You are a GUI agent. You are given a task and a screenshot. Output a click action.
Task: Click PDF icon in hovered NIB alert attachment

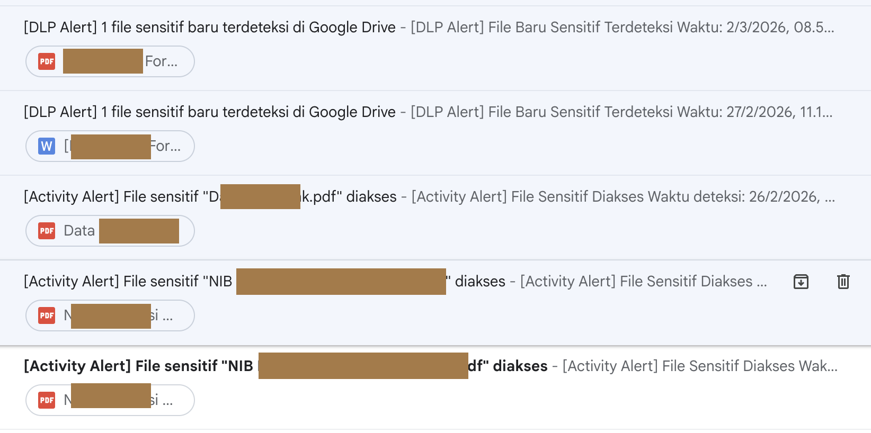click(x=47, y=315)
